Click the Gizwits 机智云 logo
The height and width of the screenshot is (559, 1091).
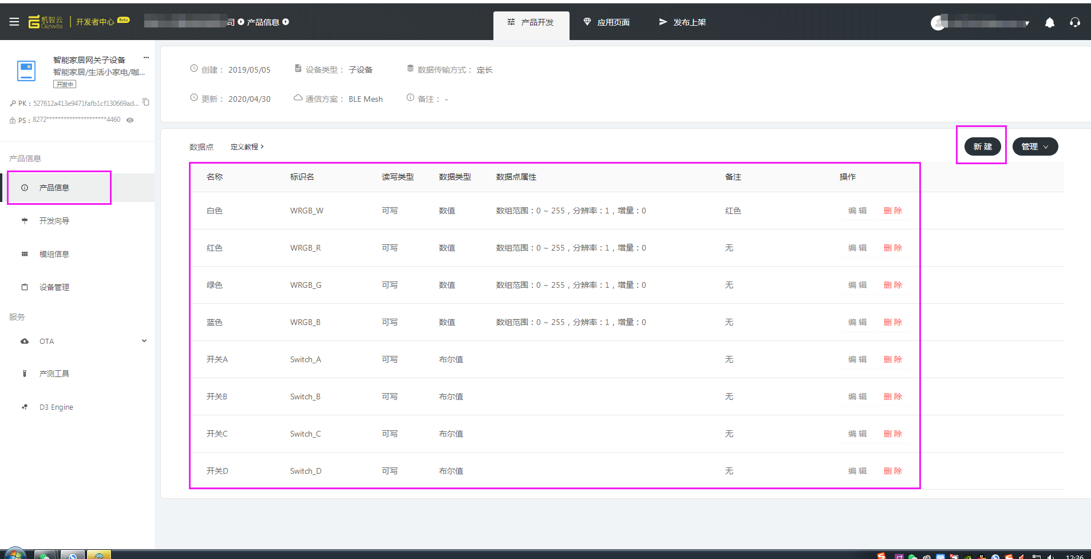click(x=46, y=22)
